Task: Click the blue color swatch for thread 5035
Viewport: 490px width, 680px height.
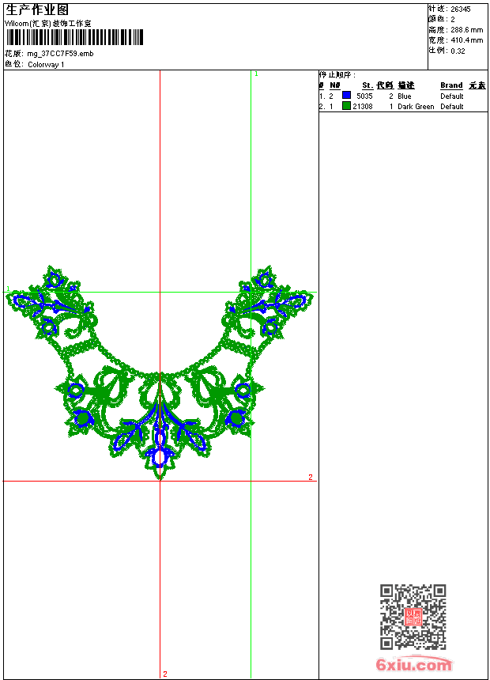Action: point(346,96)
